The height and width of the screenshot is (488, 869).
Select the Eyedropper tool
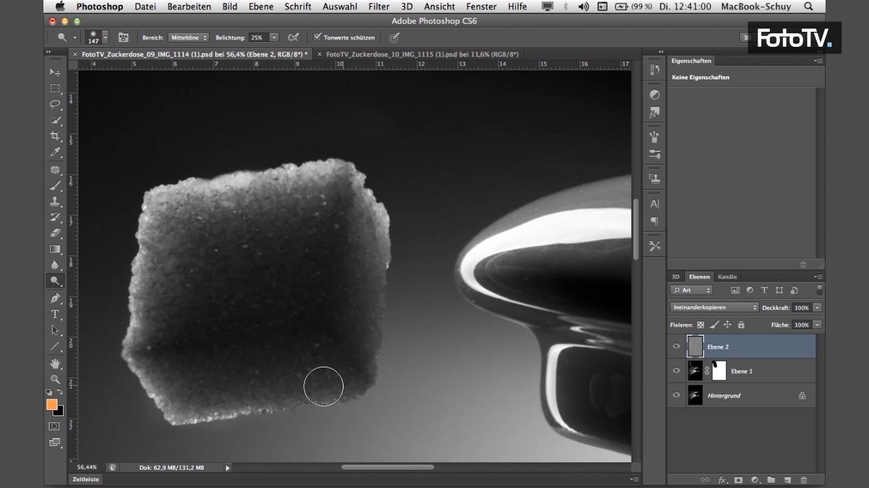(55, 152)
